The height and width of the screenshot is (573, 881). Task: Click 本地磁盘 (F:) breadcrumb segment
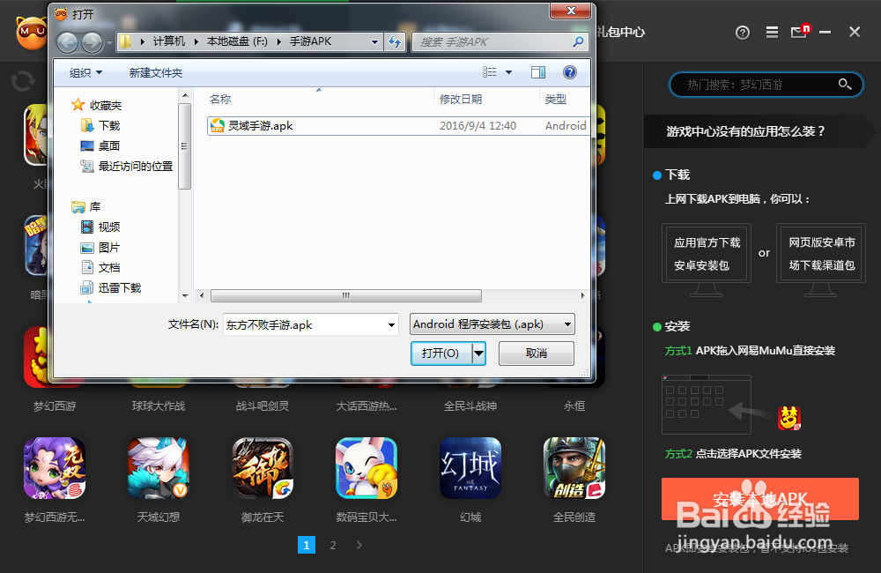tap(237, 41)
